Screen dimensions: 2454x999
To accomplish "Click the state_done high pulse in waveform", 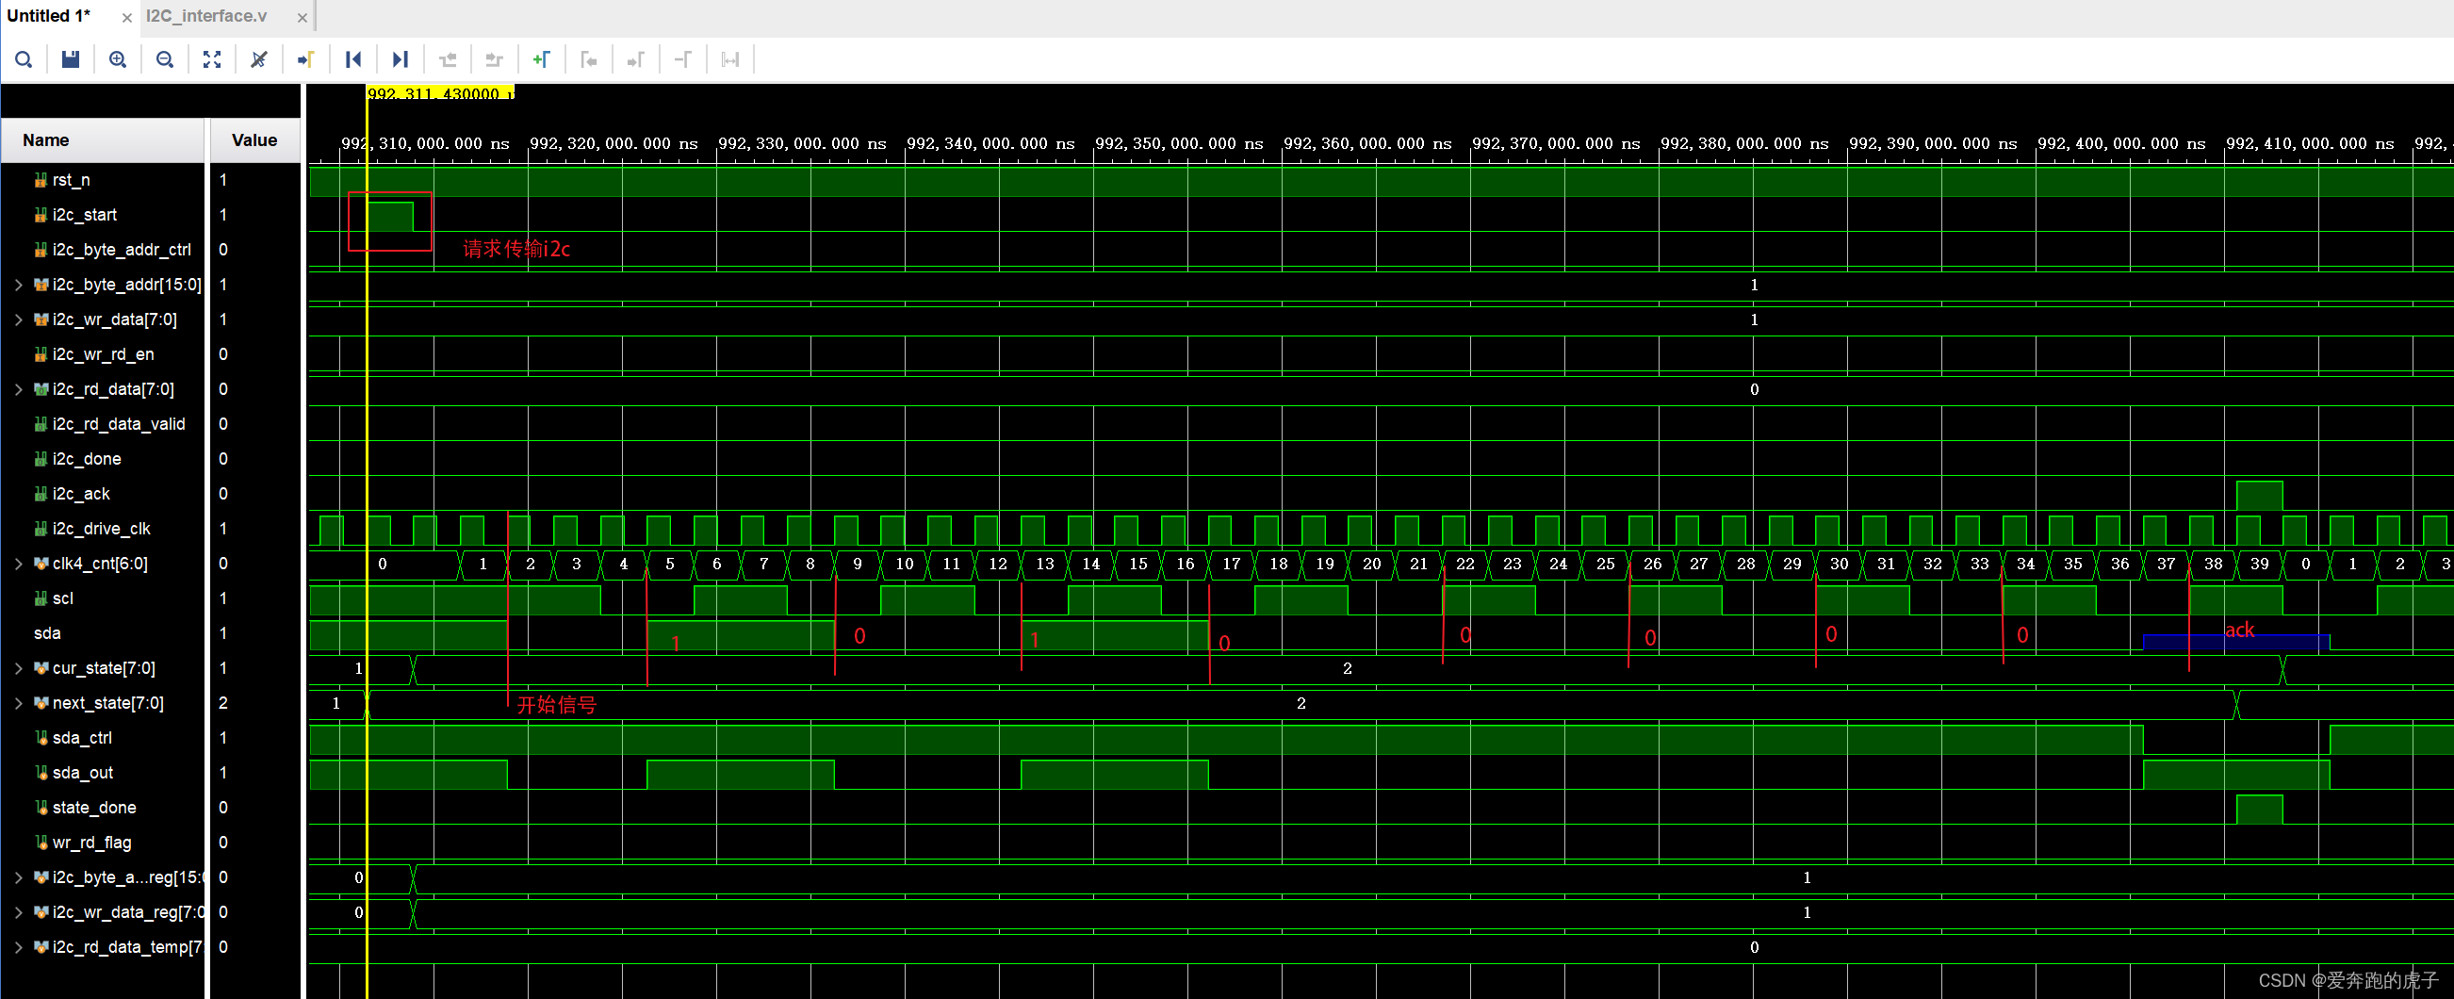I will click(2260, 810).
